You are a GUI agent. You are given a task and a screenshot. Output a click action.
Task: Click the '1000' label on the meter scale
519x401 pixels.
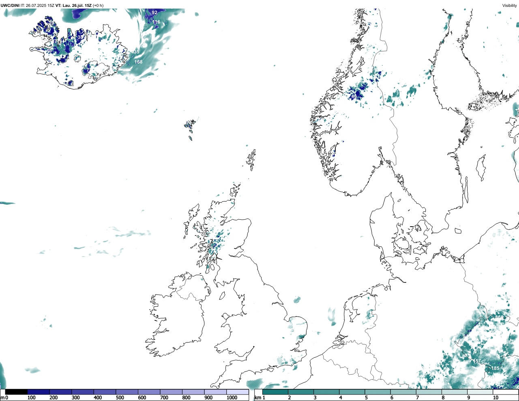(232, 398)
